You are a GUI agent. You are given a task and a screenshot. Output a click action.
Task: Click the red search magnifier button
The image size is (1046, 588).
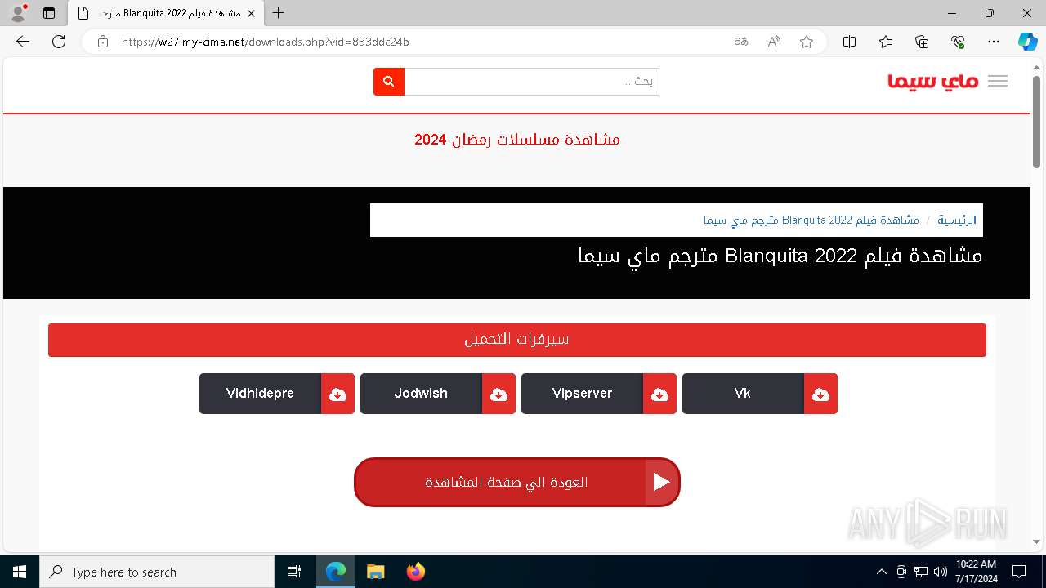[389, 82]
